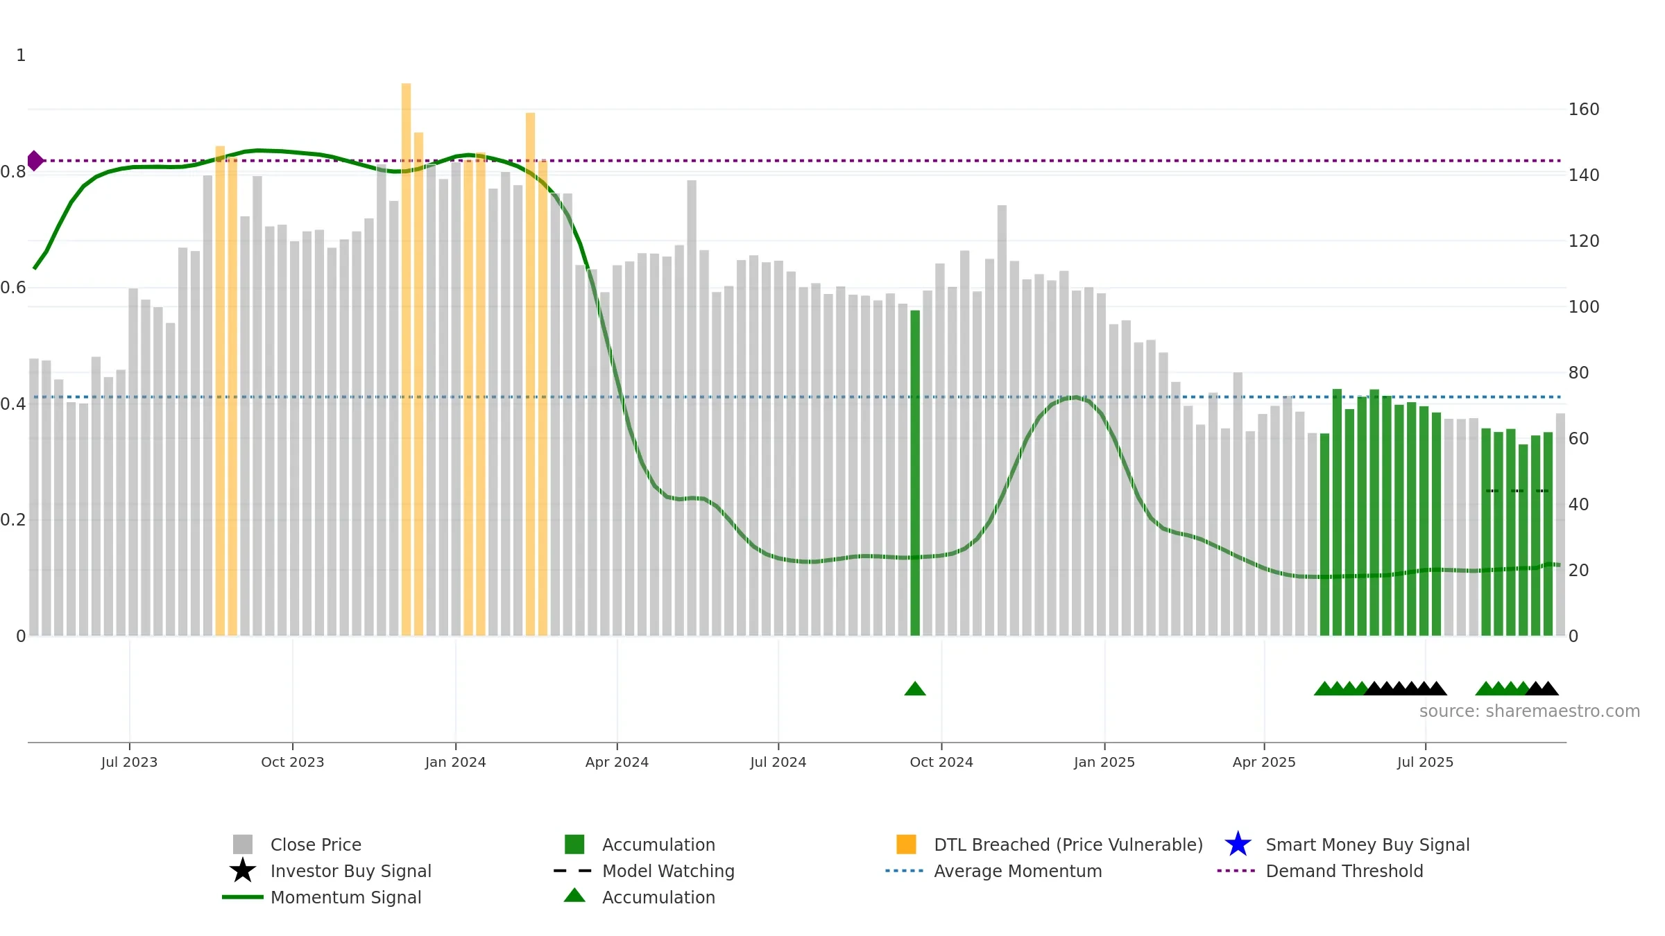
Task: Click the tallest orange bar before Jan 2024
Action: coord(406,359)
